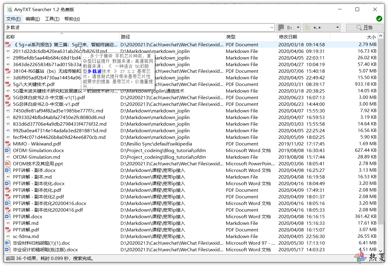Click PDF icon of 5G总体白皮书2.0-中文版-v1(1).pdf

[8, 98]
